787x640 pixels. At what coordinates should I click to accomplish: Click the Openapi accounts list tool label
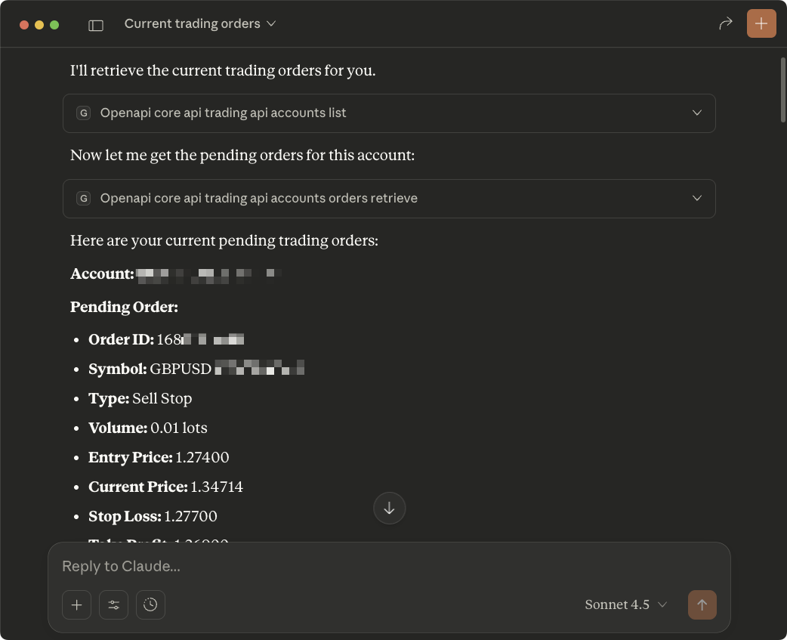tap(224, 113)
